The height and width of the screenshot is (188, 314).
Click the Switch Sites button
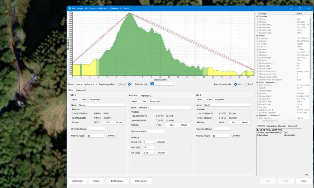tap(77, 181)
